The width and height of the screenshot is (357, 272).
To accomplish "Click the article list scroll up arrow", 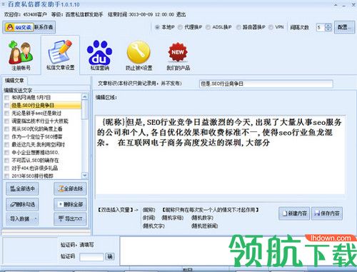I will [85, 96].
